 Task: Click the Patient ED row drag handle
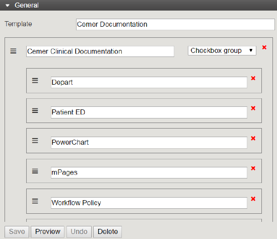point(35,111)
